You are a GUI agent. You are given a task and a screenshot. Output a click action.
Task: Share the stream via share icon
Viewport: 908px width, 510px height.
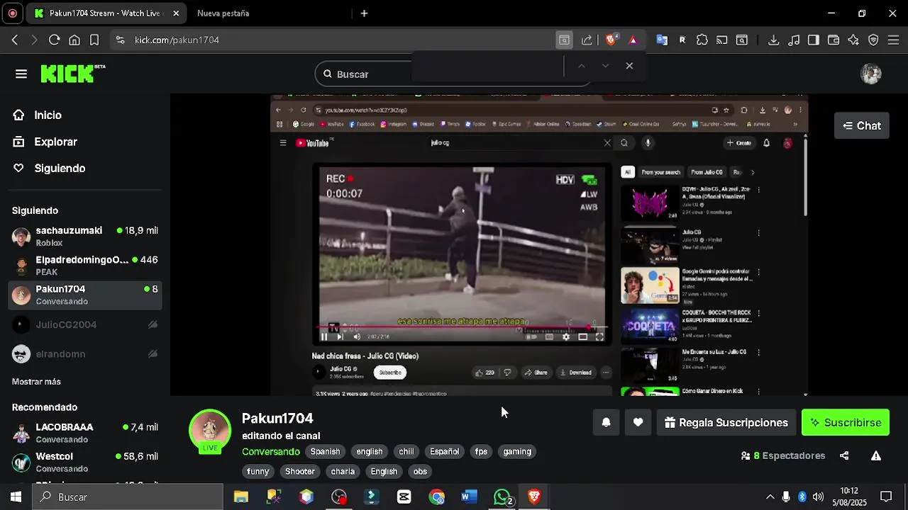(844, 456)
